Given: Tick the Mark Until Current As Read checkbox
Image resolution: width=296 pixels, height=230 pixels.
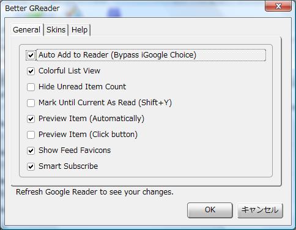Looking at the screenshot, I should pos(31,103).
